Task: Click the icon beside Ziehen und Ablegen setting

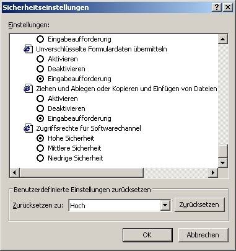Action: (x=28, y=89)
